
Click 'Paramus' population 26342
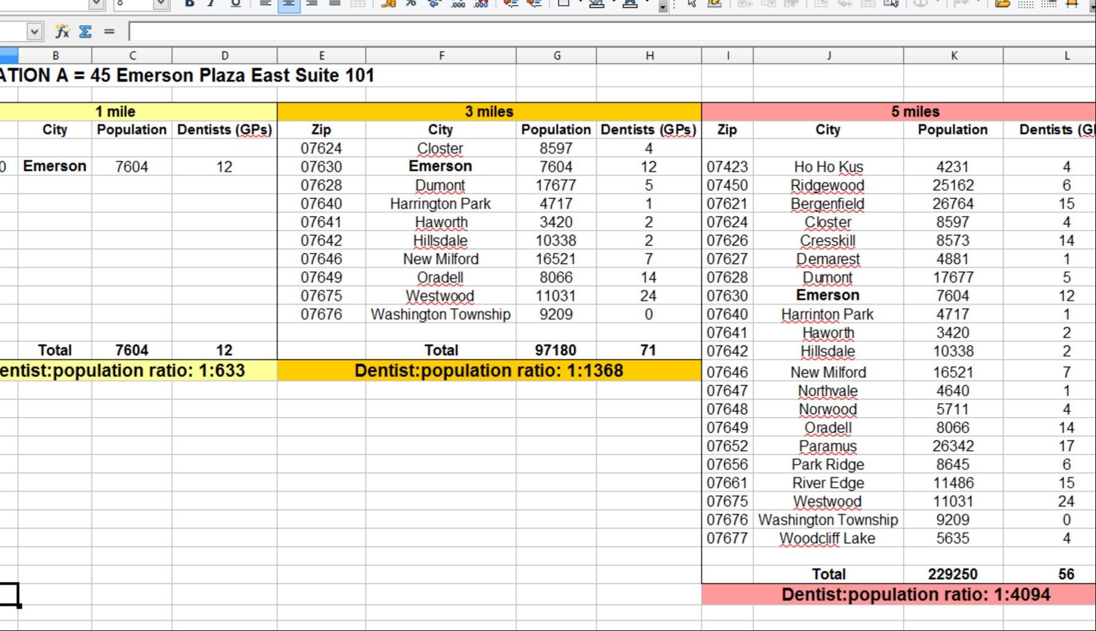click(953, 446)
